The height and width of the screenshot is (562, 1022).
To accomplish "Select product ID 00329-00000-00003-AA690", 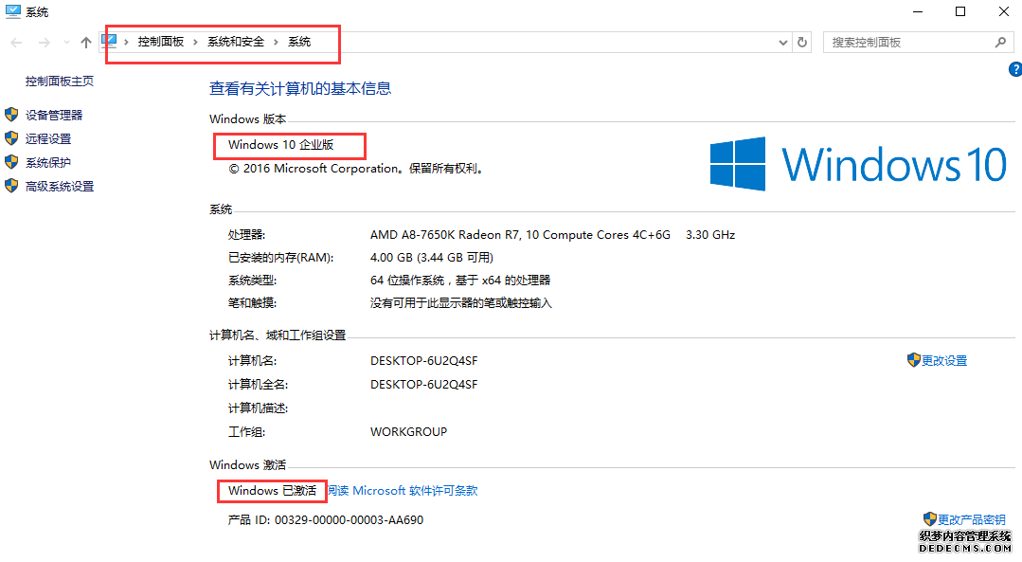I will click(x=349, y=520).
